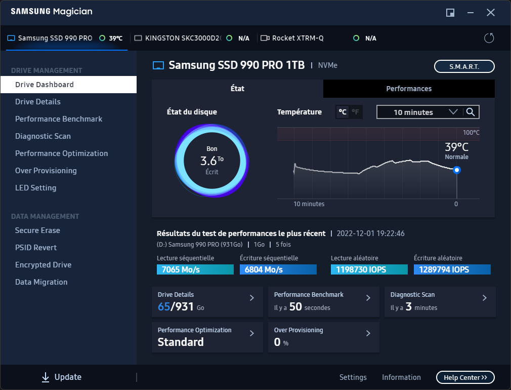
Task: Click the Update button
Action: tap(62, 377)
